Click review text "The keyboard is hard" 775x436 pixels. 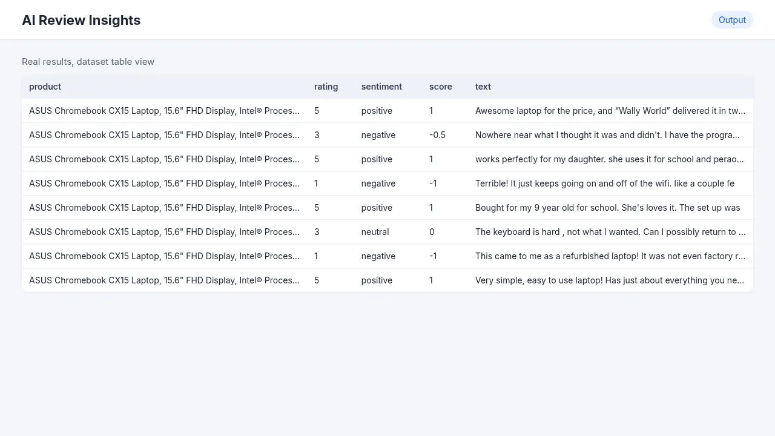pos(610,232)
